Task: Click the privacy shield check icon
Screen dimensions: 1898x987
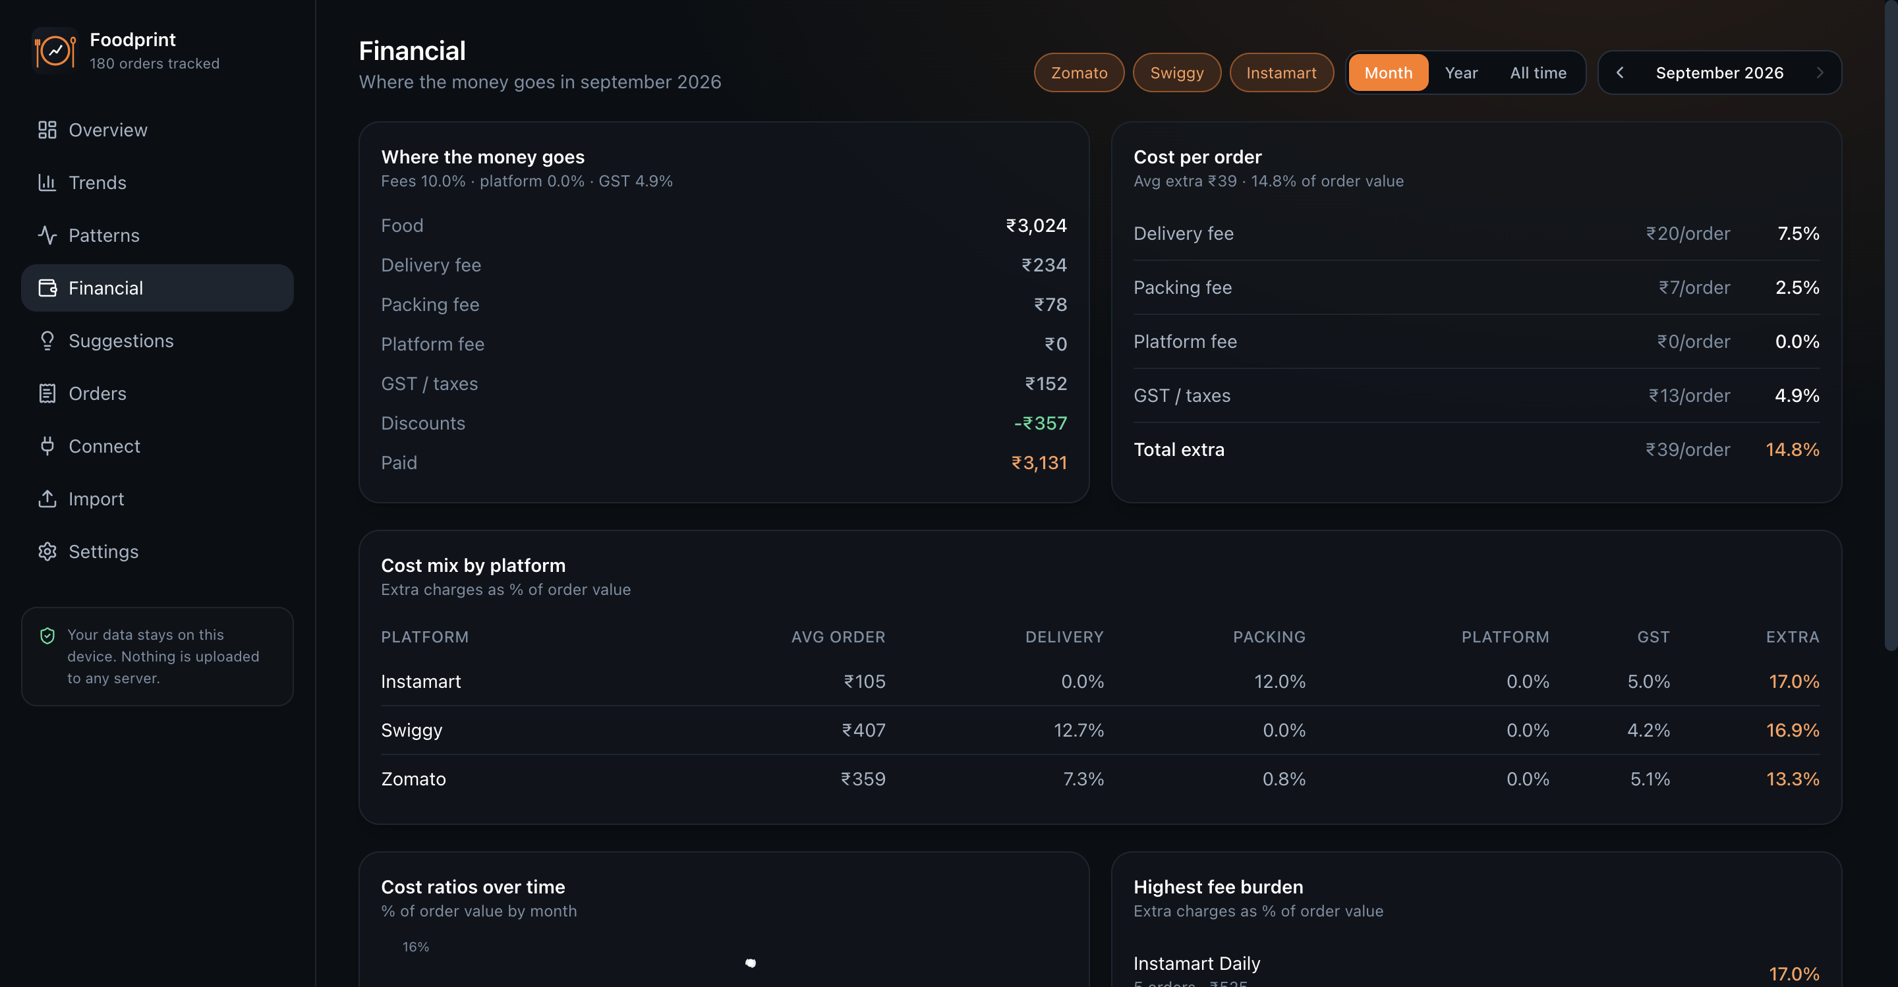Action: tap(47, 636)
